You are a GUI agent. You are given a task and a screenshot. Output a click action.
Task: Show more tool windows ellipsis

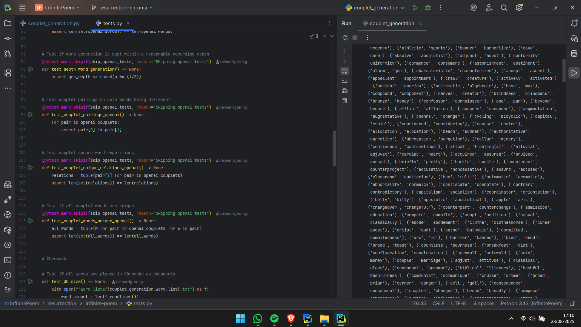click(x=8, y=88)
